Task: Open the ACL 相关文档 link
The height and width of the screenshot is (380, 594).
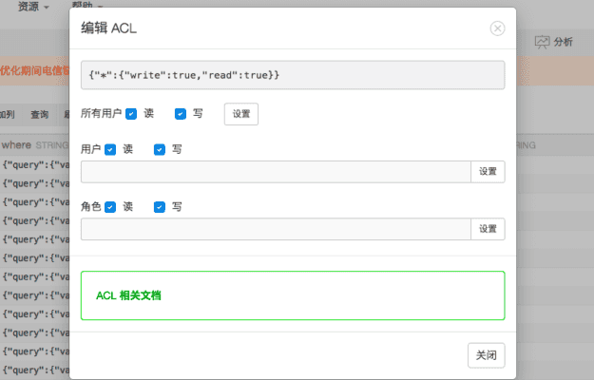Action: point(128,295)
